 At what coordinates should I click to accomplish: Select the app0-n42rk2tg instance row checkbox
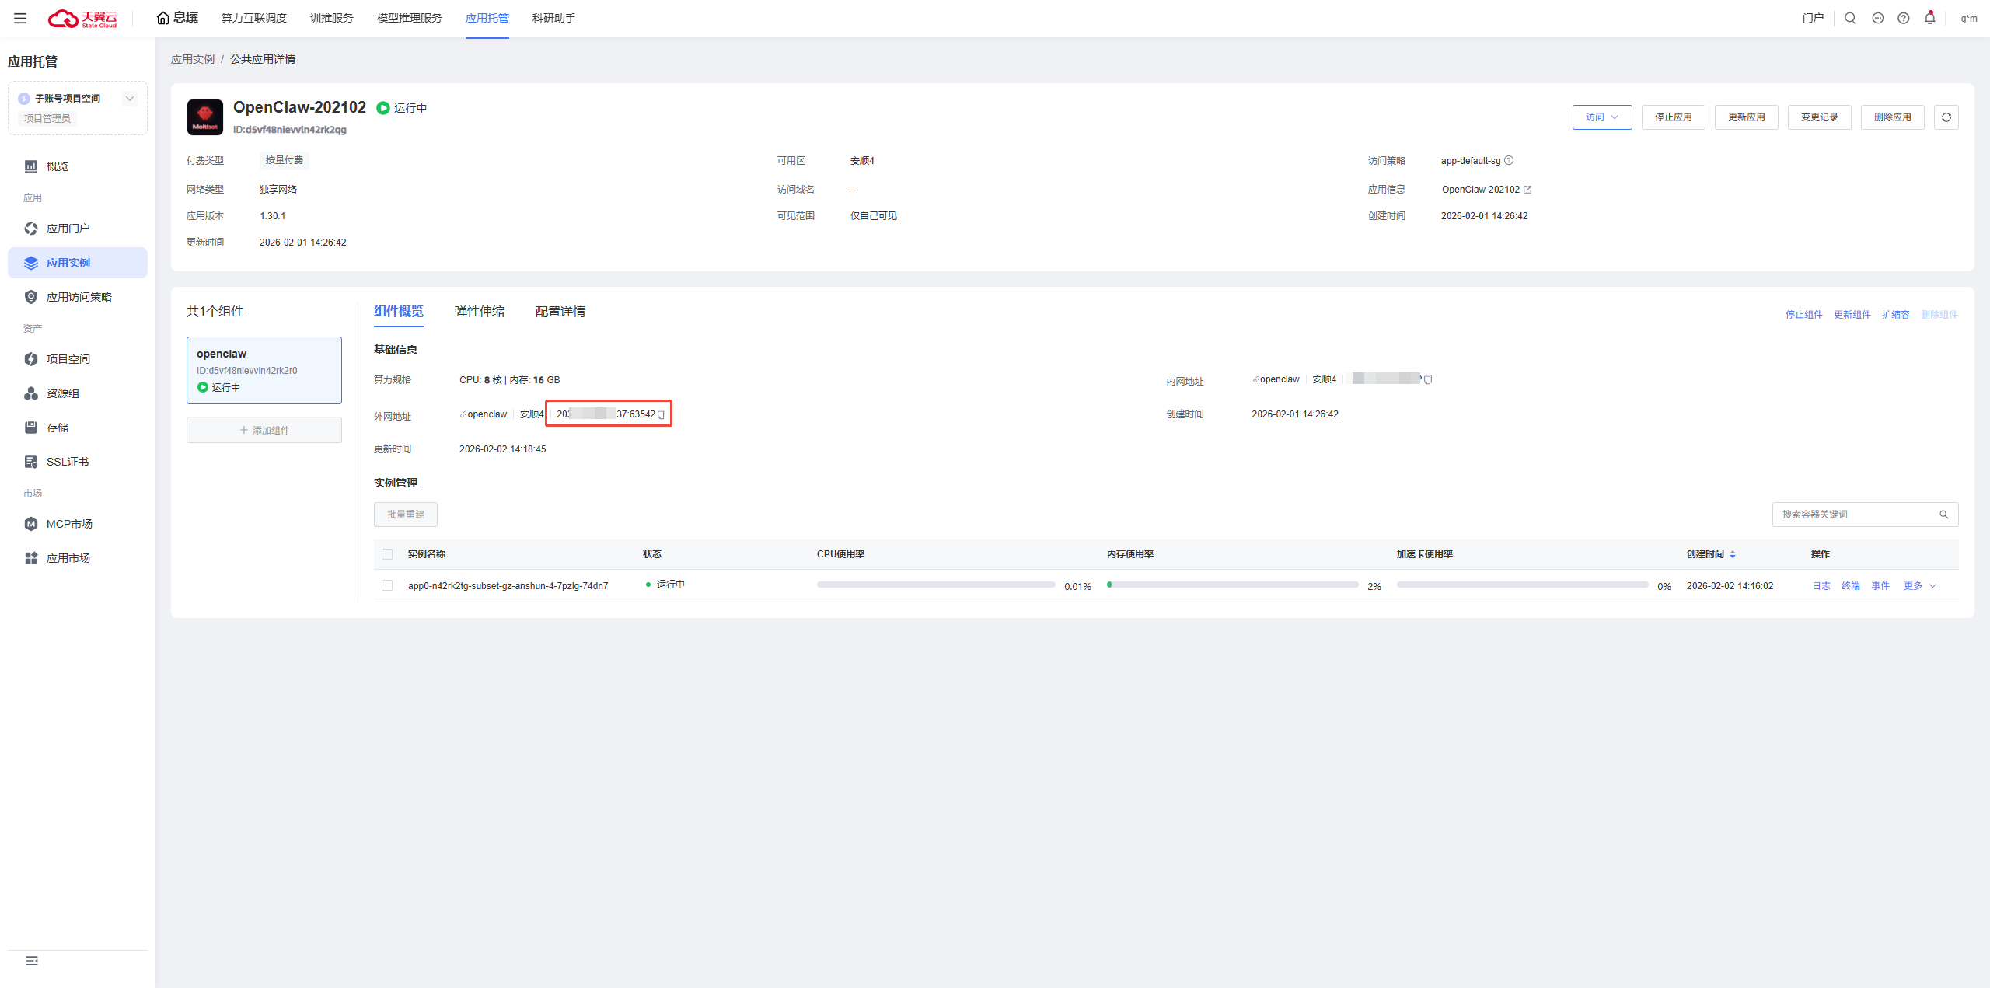click(387, 585)
